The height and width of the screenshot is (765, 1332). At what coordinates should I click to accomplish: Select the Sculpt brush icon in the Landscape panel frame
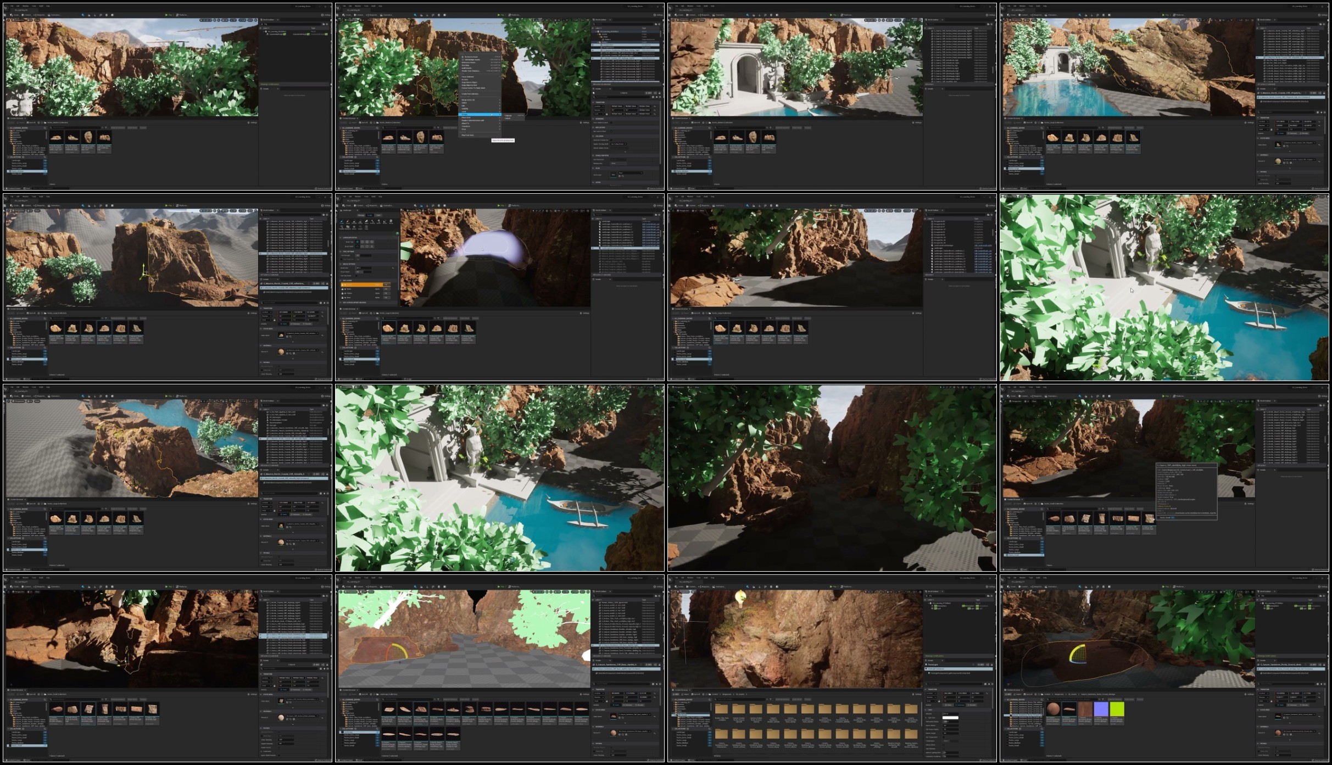[x=342, y=222]
